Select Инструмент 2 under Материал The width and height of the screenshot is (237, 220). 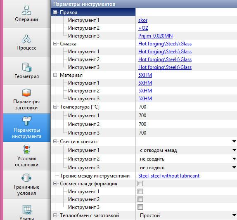pos(84,91)
